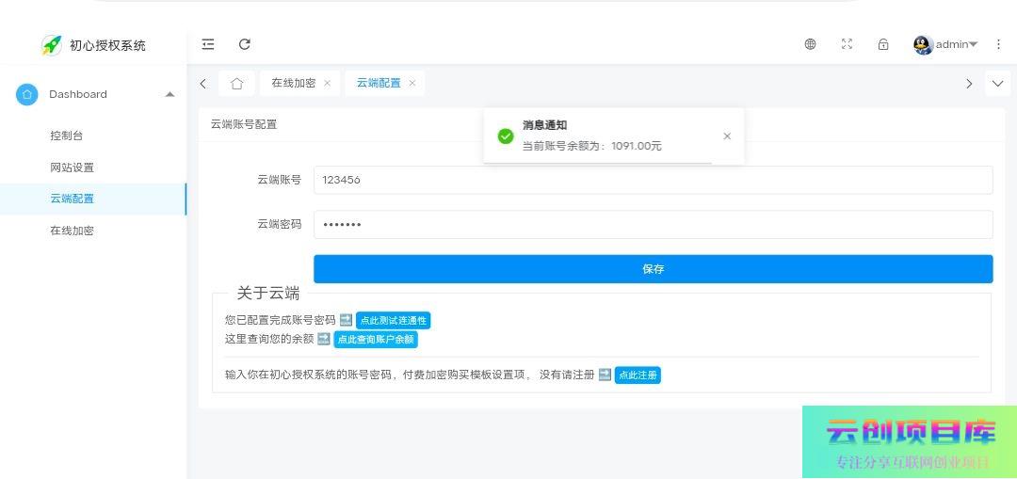Viewport: 1017px width, 479px height.
Task: Select 网站设置 in the sidebar
Action: [x=72, y=168]
